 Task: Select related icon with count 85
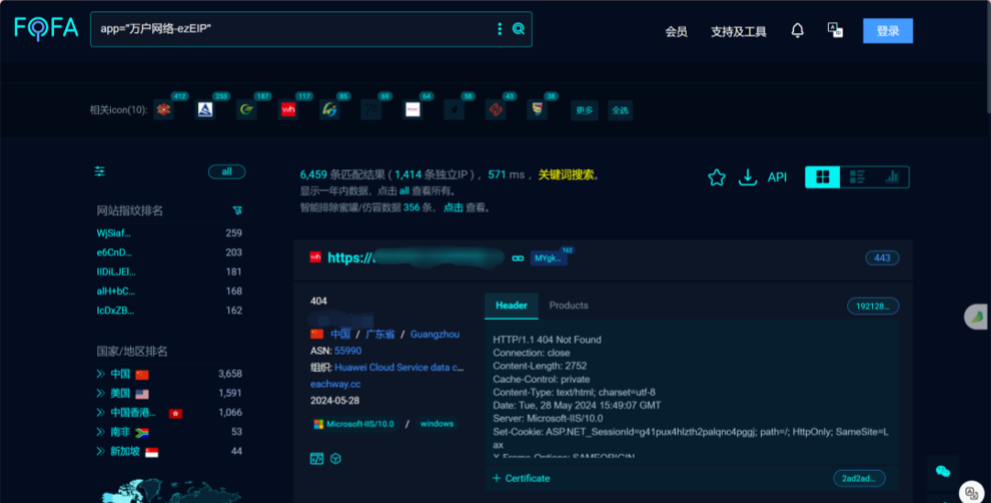coord(330,110)
